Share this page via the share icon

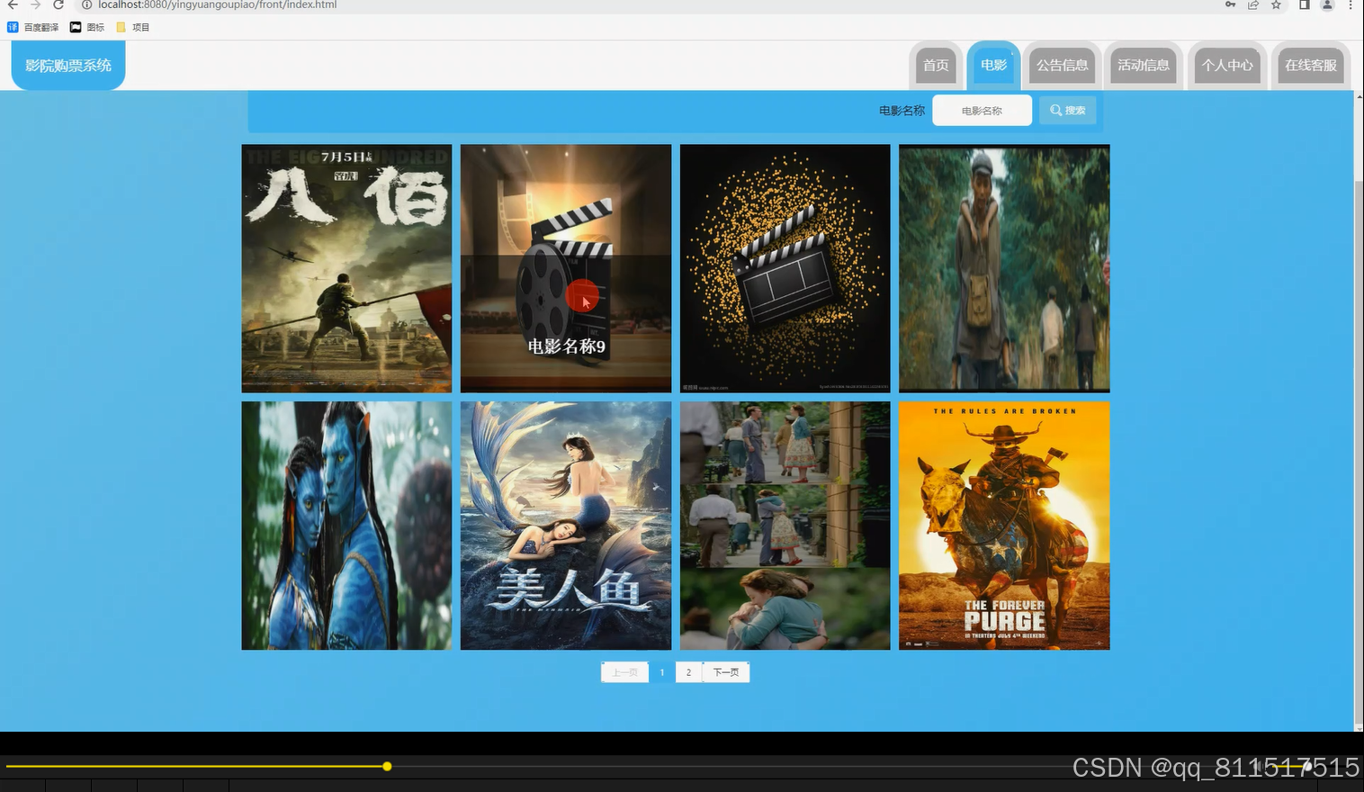1252,4
